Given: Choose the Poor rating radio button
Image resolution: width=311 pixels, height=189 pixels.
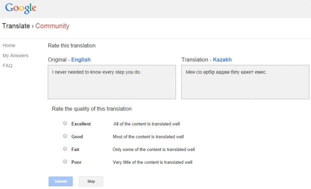Looking at the screenshot, I should (x=65, y=161).
